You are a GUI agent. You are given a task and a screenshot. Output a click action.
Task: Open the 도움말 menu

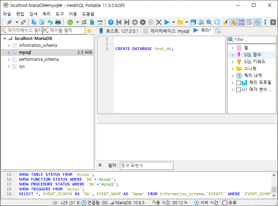pos(88,14)
